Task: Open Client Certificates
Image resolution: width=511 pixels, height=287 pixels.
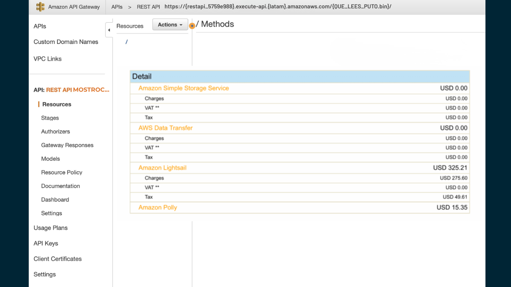Action: pyautogui.click(x=57, y=259)
